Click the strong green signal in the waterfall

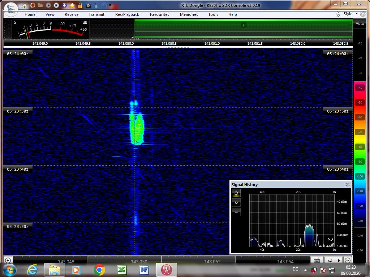click(137, 129)
